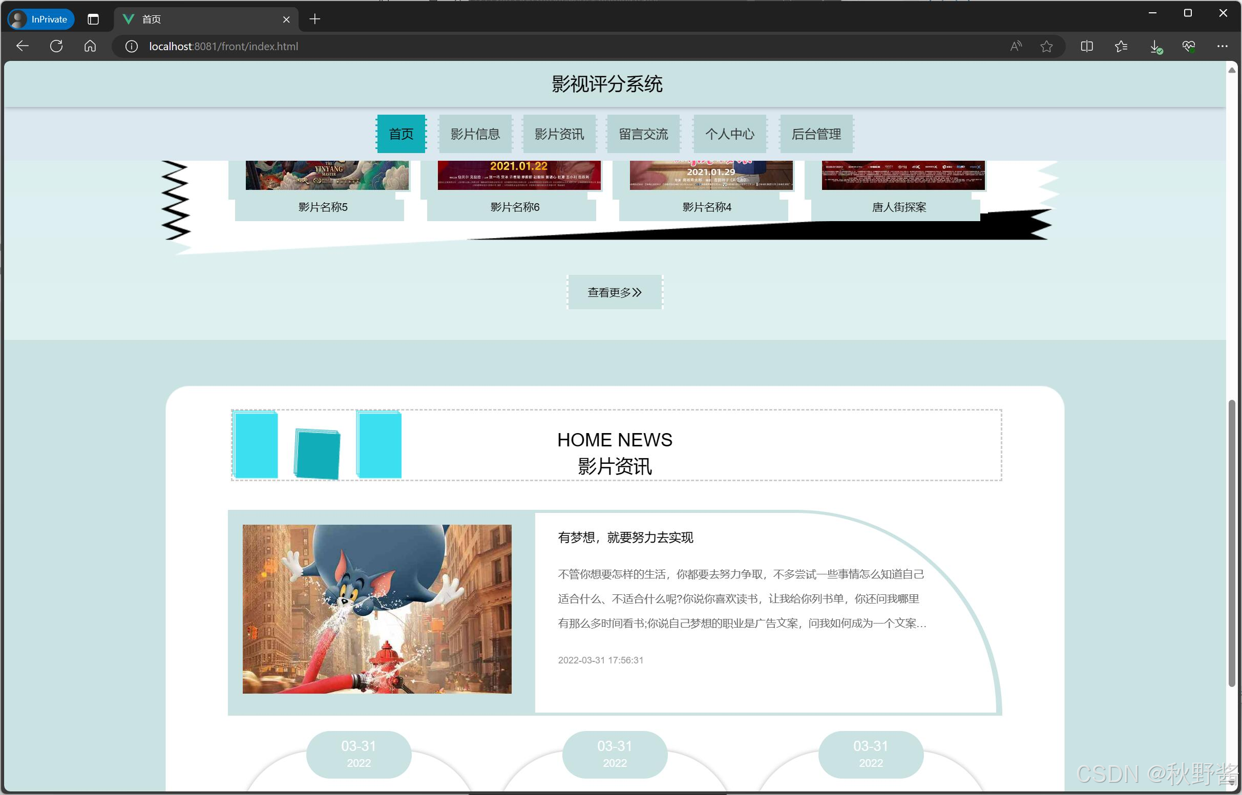Switch to 留言交流 menu item
Viewport: 1242px width, 795px height.
tap(643, 134)
